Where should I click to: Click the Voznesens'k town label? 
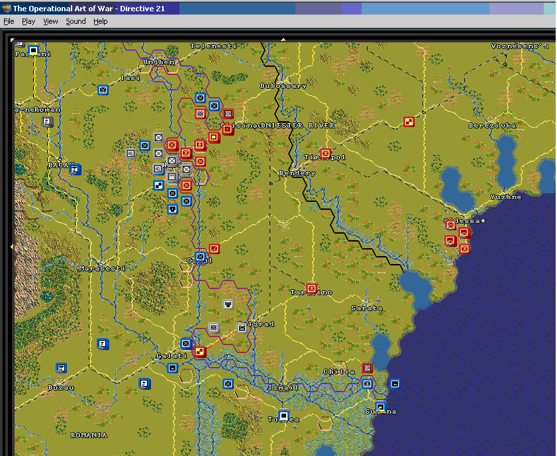[520, 46]
